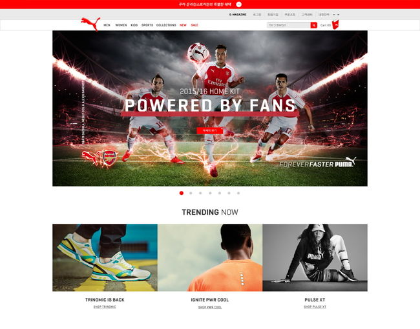
Task: Click inside the search input field
Action: coord(289,25)
